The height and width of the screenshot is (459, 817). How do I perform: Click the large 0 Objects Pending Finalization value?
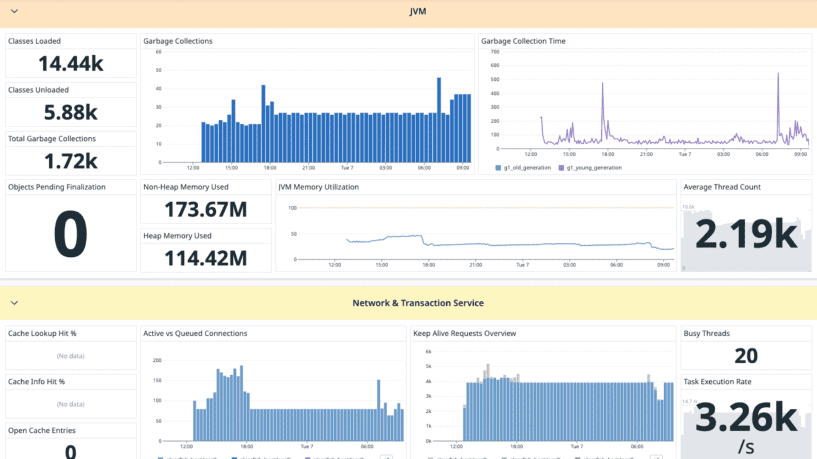(x=71, y=234)
